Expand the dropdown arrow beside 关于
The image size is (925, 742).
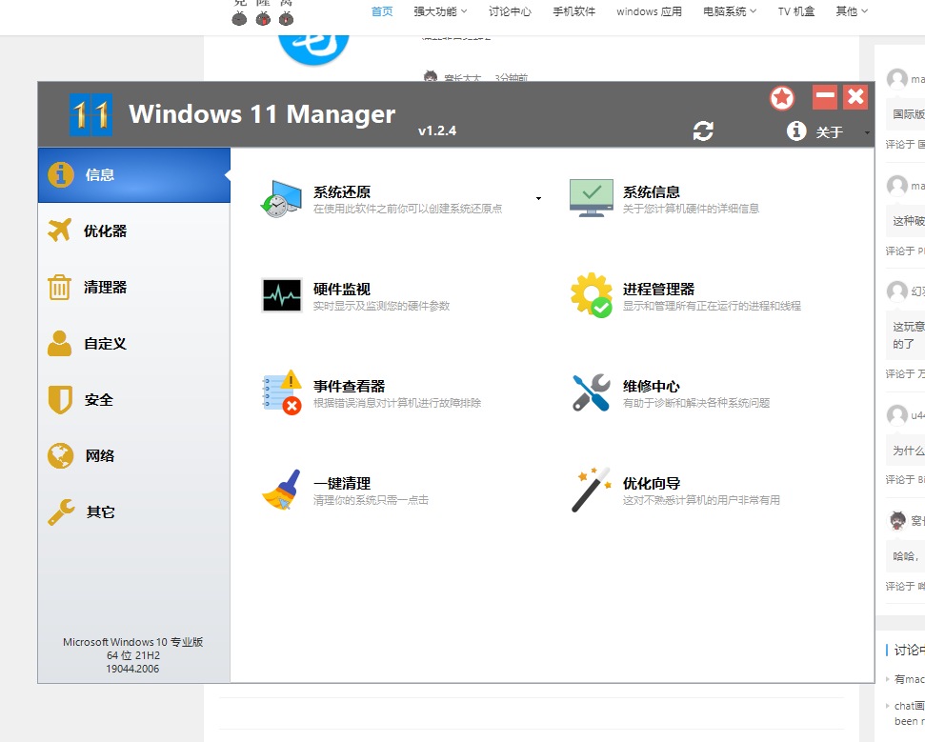coord(867,132)
